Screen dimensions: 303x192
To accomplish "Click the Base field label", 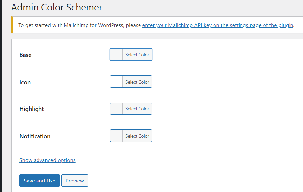I will pos(25,55).
